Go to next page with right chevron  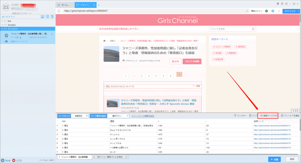[x=179, y=74]
